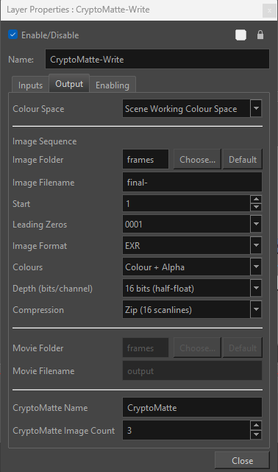Viewport: 278px width, 472px height.
Task: Increment CryptoMatte Image Count up arrow
Action: tap(256, 426)
